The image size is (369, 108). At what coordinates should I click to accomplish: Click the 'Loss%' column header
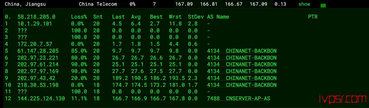click(79, 17)
